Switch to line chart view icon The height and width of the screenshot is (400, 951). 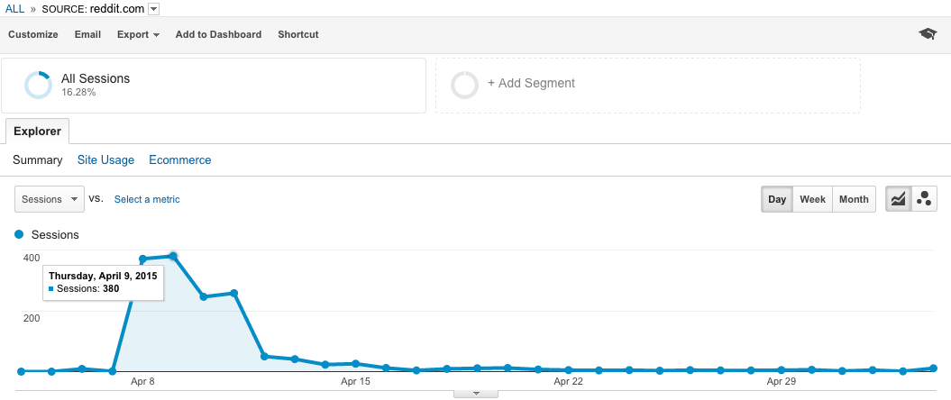pos(898,199)
